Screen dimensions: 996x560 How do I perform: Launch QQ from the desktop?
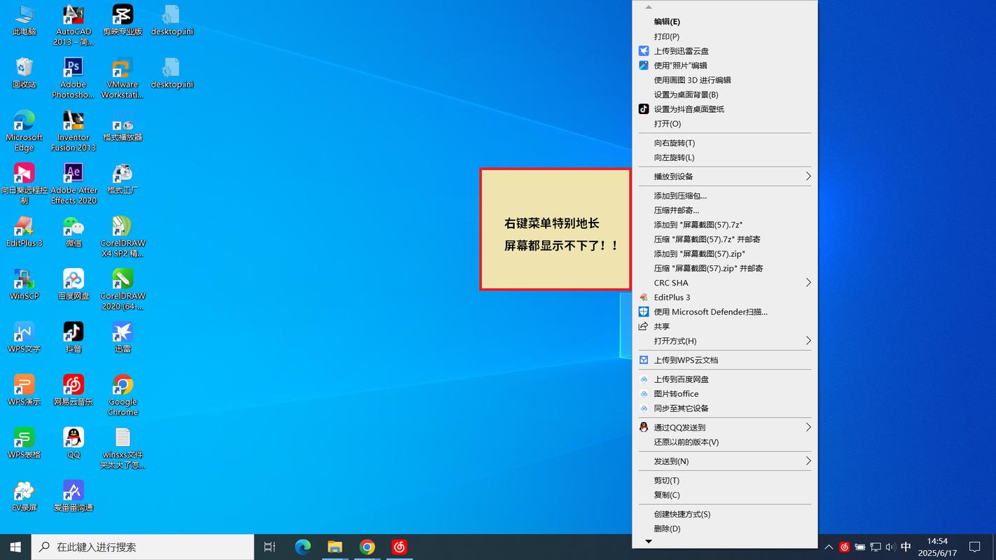tap(73, 440)
